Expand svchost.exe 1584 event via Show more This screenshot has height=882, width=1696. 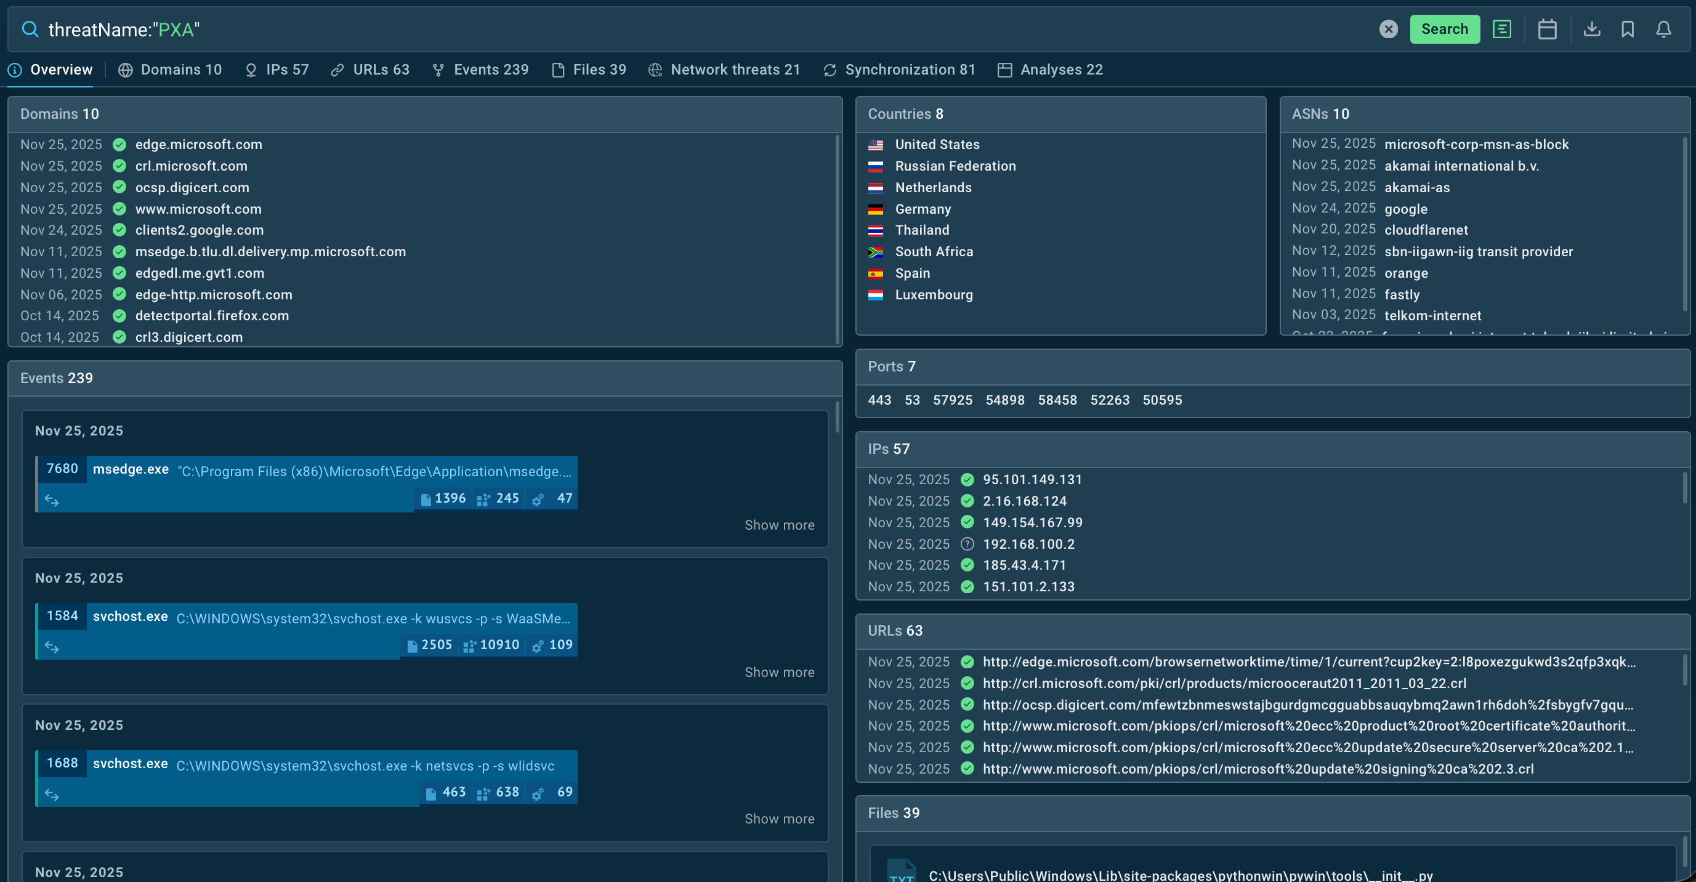coord(779,672)
